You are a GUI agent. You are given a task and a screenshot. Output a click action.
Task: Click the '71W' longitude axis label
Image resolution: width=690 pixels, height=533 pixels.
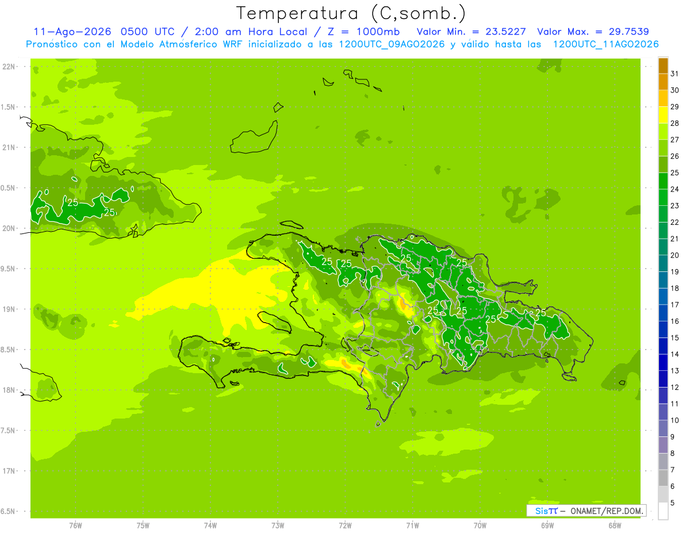click(x=412, y=526)
